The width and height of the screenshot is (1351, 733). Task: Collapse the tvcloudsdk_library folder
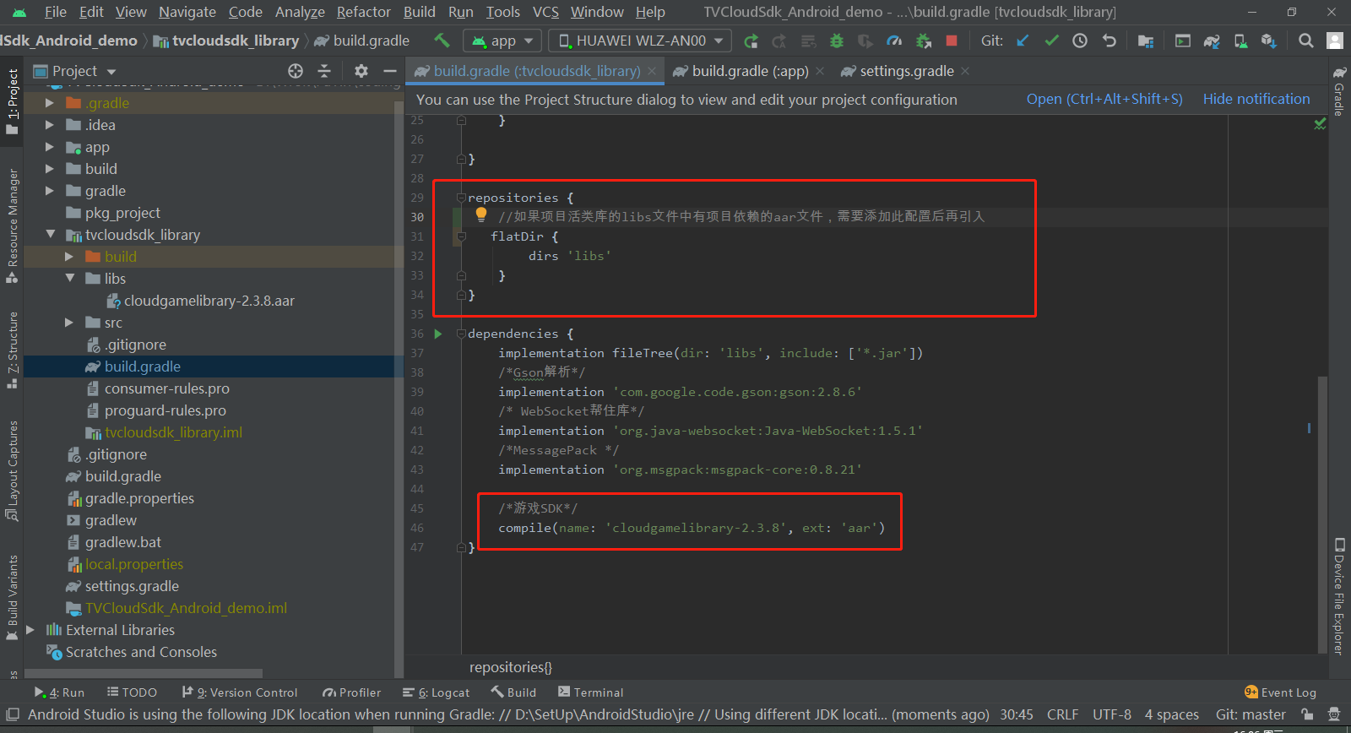(50, 235)
